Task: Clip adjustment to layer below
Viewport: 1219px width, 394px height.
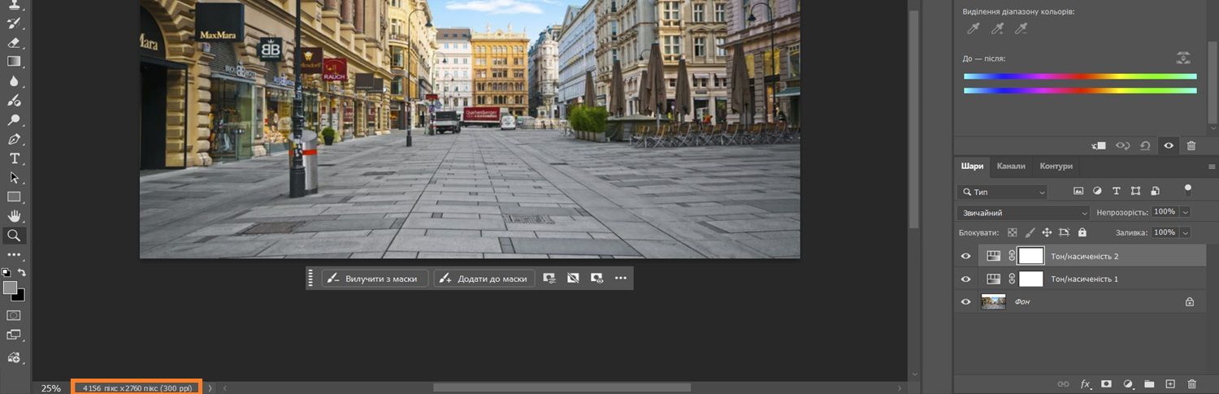Action: (x=1100, y=145)
